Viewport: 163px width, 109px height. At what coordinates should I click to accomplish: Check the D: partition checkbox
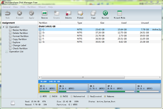coord(40,33)
